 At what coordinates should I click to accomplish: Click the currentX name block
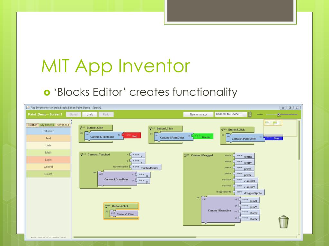[x=246, y=180]
